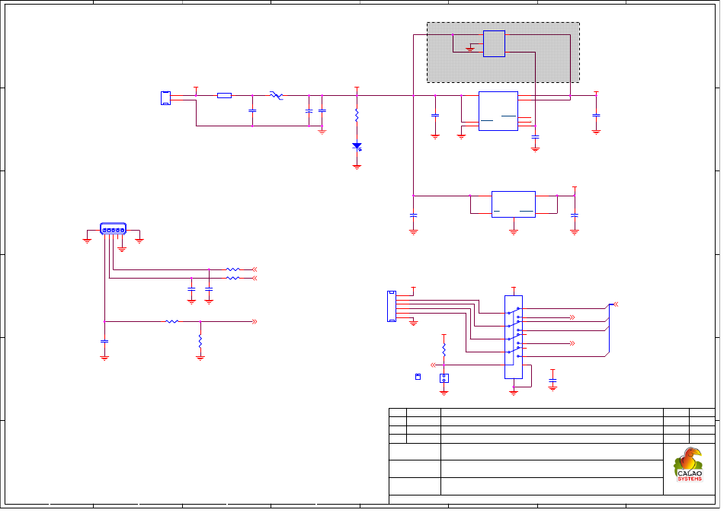Pick the resistor directly above the LED
Image resolution: width=727 pixels, height=513 pixels.
point(357,115)
